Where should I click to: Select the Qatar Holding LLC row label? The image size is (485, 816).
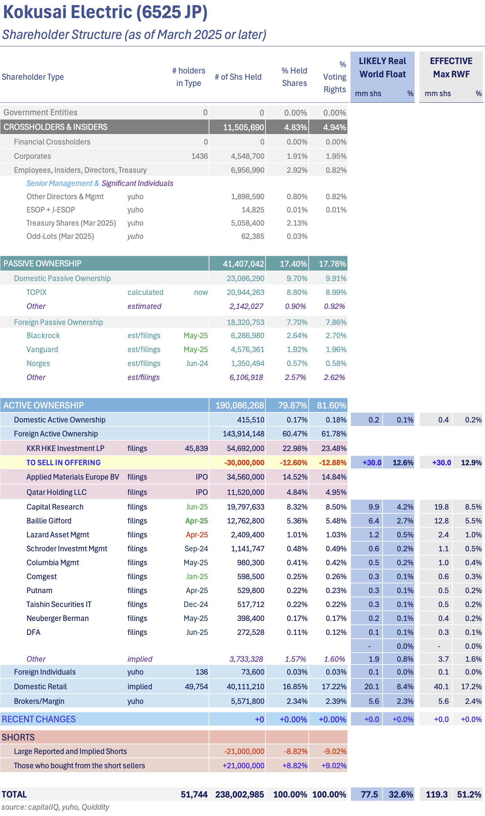pyautogui.click(x=56, y=492)
